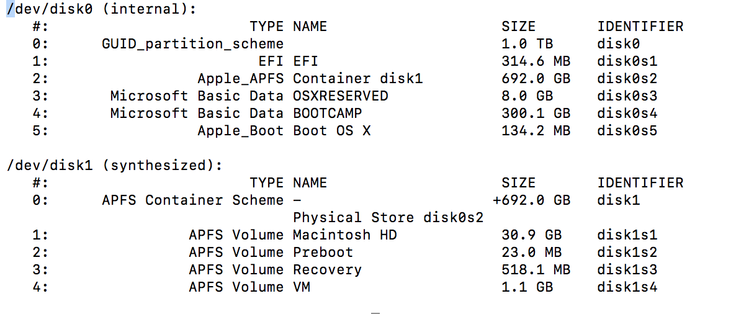Click the Preboot volume name

(x=323, y=253)
